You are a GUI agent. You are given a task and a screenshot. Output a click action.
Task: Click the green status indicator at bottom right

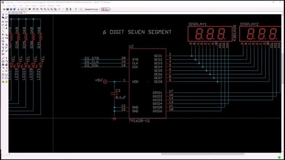(279, 157)
